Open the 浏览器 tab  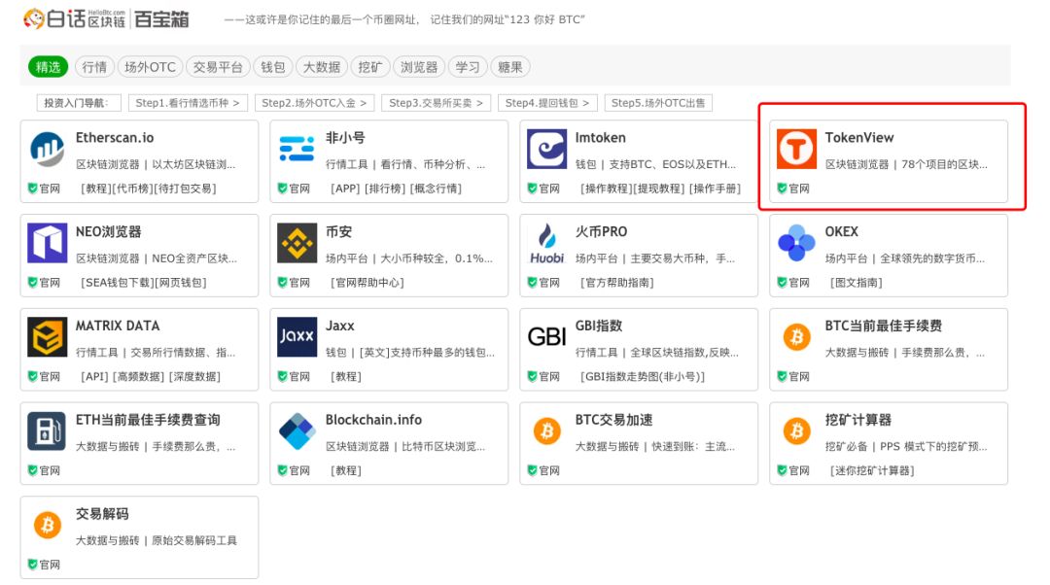pyautogui.click(x=418, y=67)
